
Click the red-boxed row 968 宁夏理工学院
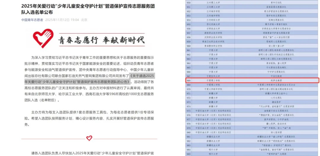coord(252,80)
